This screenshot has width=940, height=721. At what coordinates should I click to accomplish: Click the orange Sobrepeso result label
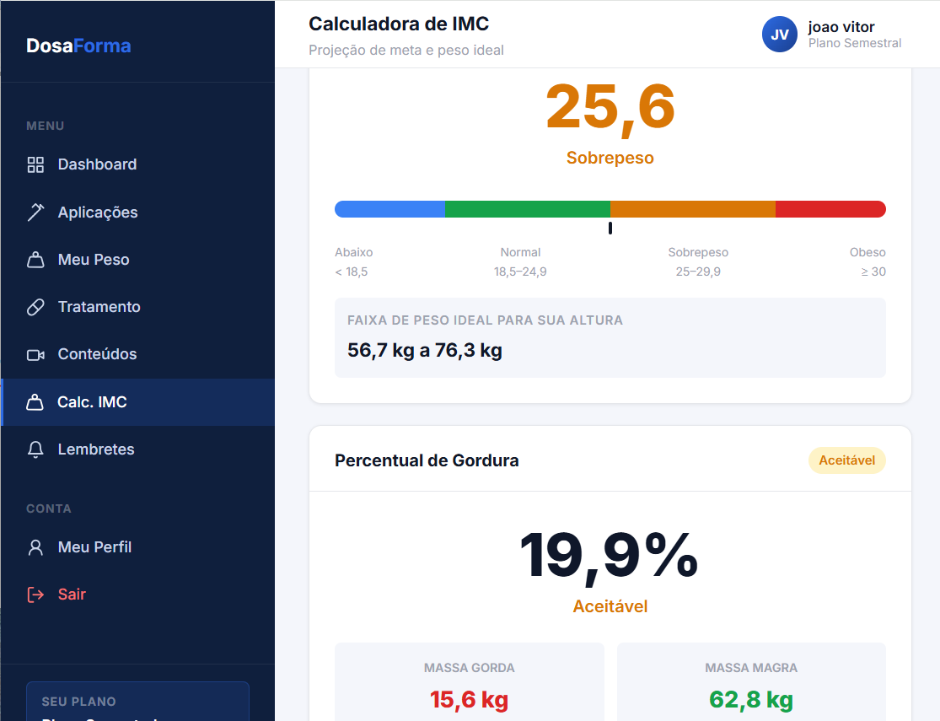610,158
